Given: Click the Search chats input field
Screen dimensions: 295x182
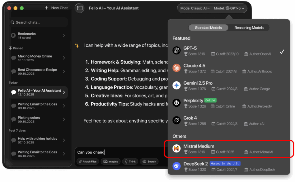Looking at the screenshot, I should click(x=38, y=22).
